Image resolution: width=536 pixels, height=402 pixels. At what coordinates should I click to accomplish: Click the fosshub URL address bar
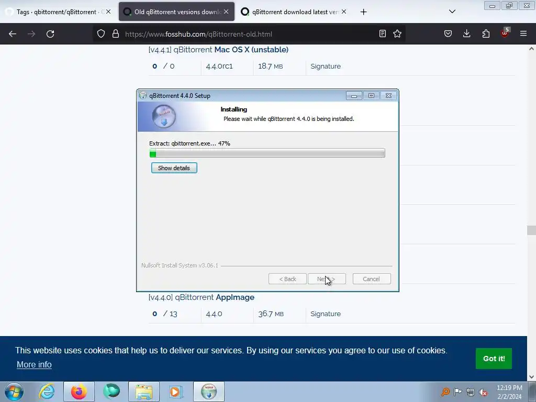[250, 34]
